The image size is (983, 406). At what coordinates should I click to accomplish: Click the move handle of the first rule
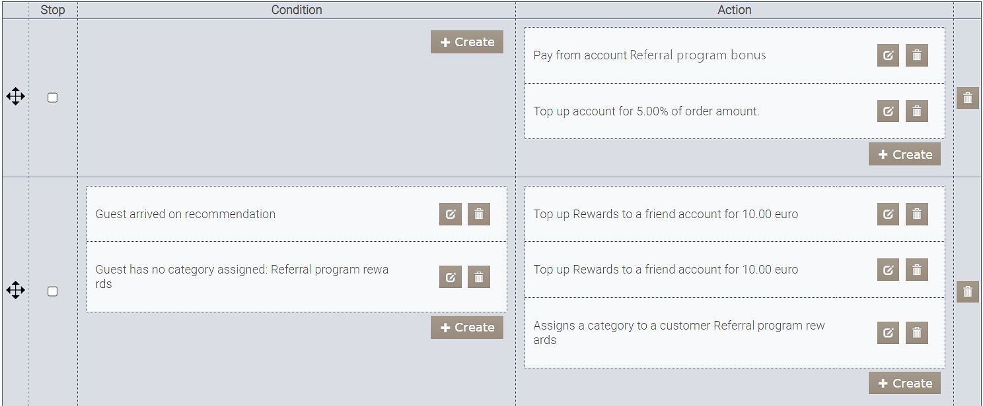point(15,98)
